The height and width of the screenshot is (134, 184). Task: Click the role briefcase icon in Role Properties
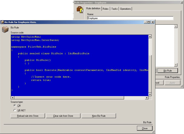(80, 10)
